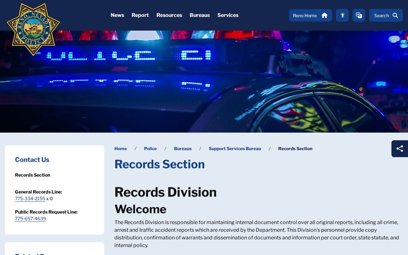
Task: Go to Police breadcrumb link
Action: 150,149
